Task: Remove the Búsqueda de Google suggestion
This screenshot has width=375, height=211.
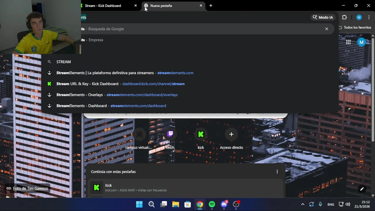Action: click(327, 29)
